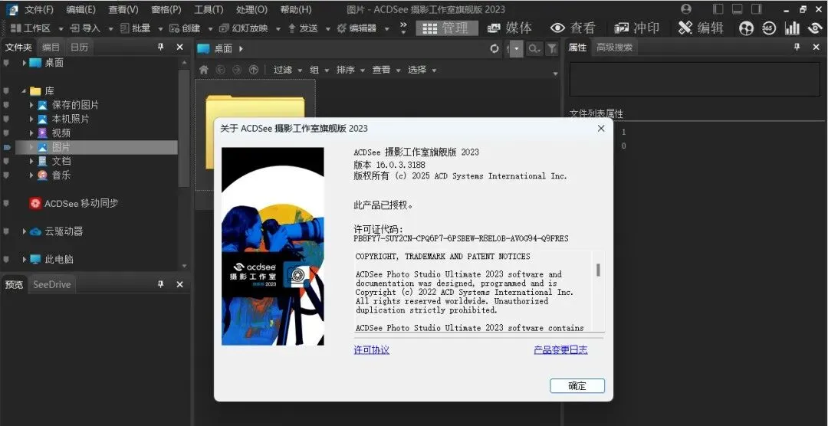
Task: Toggle easy-select marker beside 视频
Action: tap(6, 133)
